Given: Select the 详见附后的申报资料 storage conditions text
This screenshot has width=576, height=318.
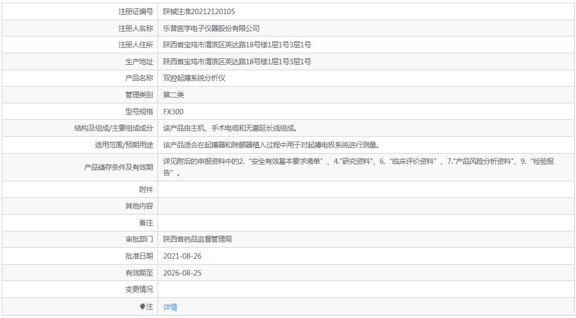Looking at the screenshot, I should tap(359, 167).
